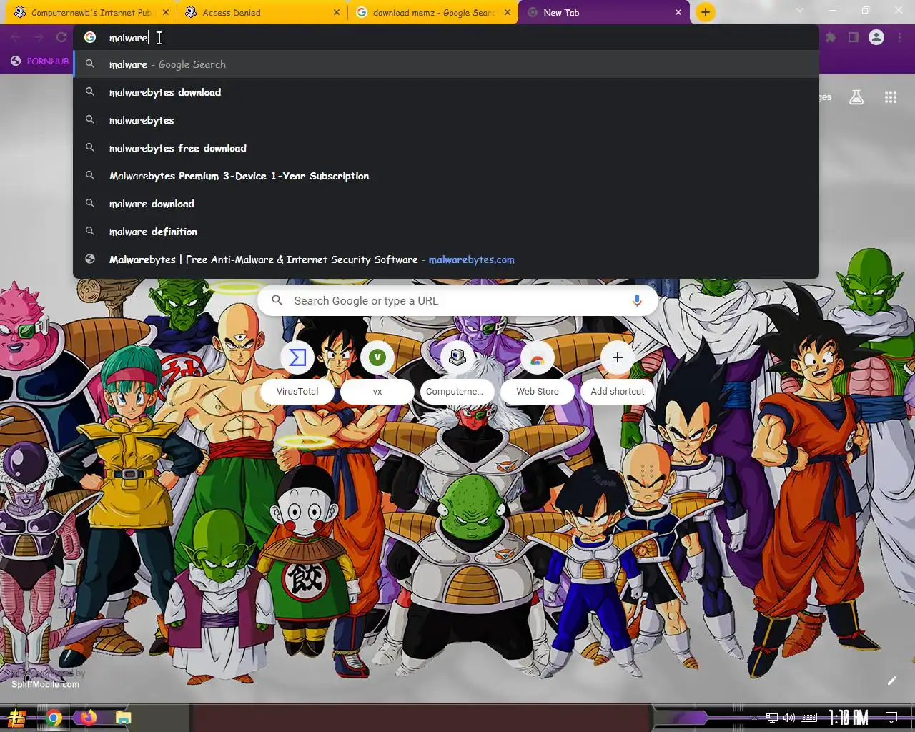Reload the page with the refresh icon
Image resolution: width=915 pixels, height=732 pixels.
(61, 37)
